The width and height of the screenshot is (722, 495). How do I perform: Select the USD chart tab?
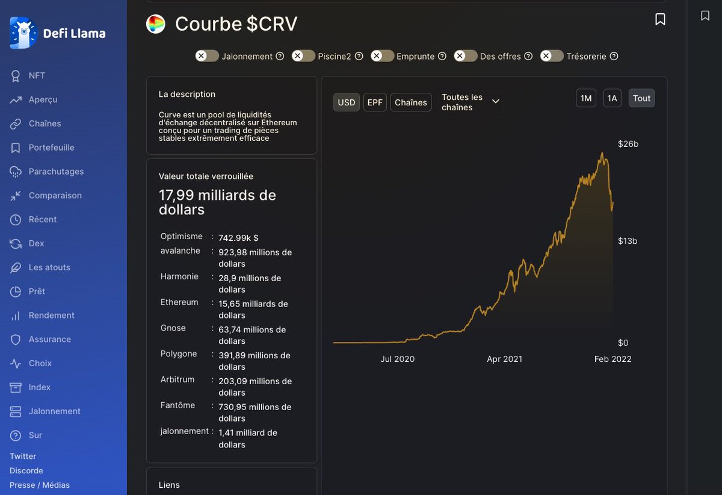coord(347,102)
